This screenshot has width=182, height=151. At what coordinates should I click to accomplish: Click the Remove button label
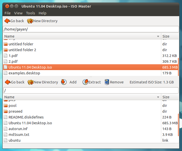[117, 82]
